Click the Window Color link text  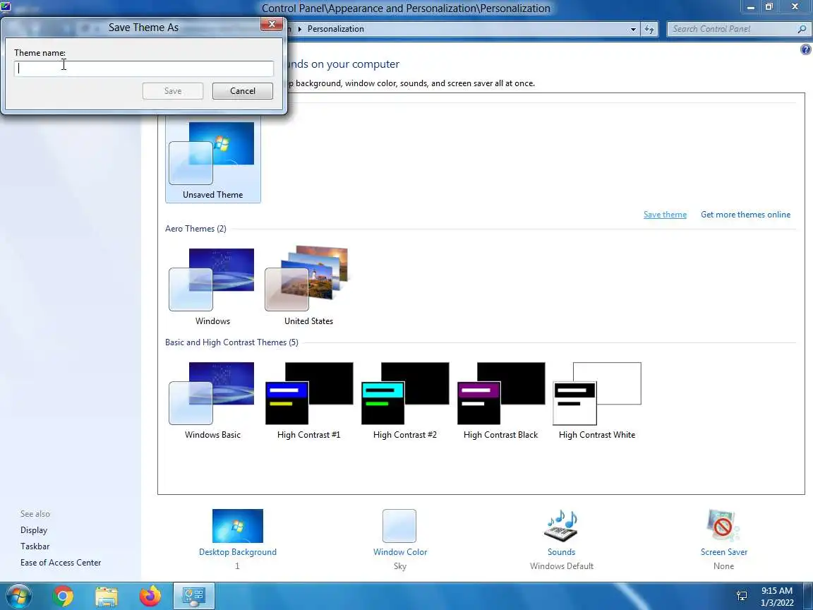click(399, 552)
